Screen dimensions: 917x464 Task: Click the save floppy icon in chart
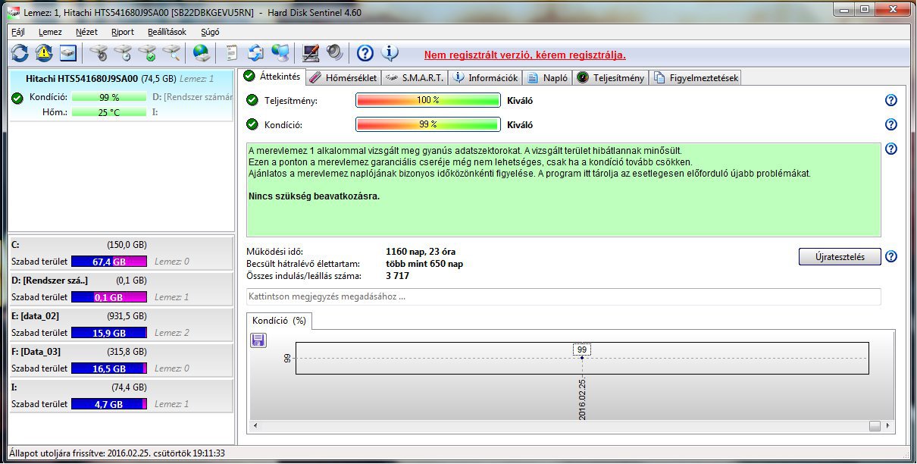coord(258,340)
